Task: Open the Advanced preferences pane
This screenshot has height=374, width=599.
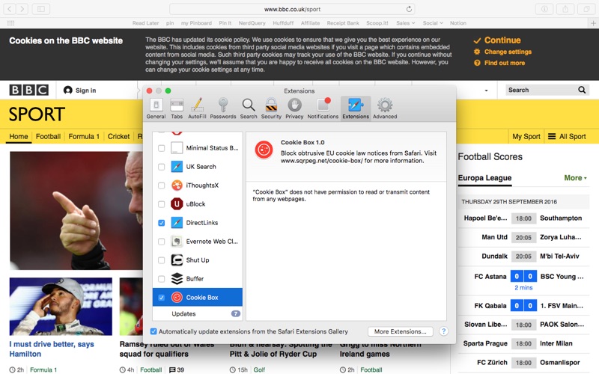Action: [385, 108]
